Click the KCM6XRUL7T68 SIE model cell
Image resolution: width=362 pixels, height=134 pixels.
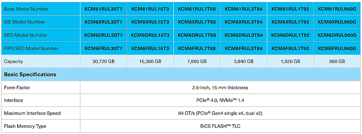197,22
